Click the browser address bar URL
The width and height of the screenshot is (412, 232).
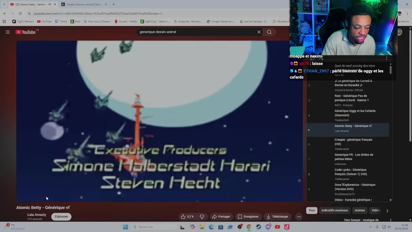coord(98,14)
